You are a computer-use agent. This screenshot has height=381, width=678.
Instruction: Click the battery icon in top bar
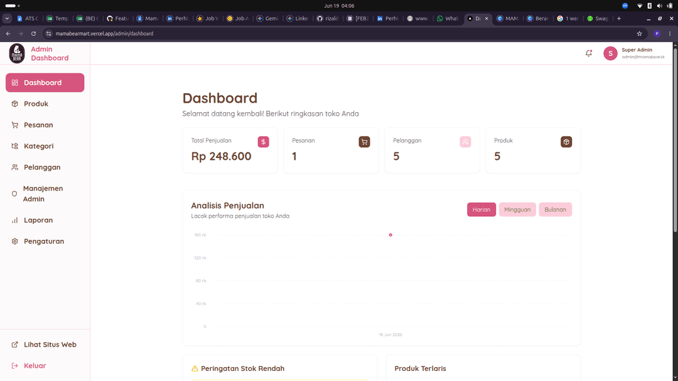[x=670, y=6]
